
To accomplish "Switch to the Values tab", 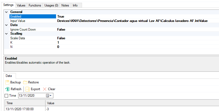I will [21, 5].
